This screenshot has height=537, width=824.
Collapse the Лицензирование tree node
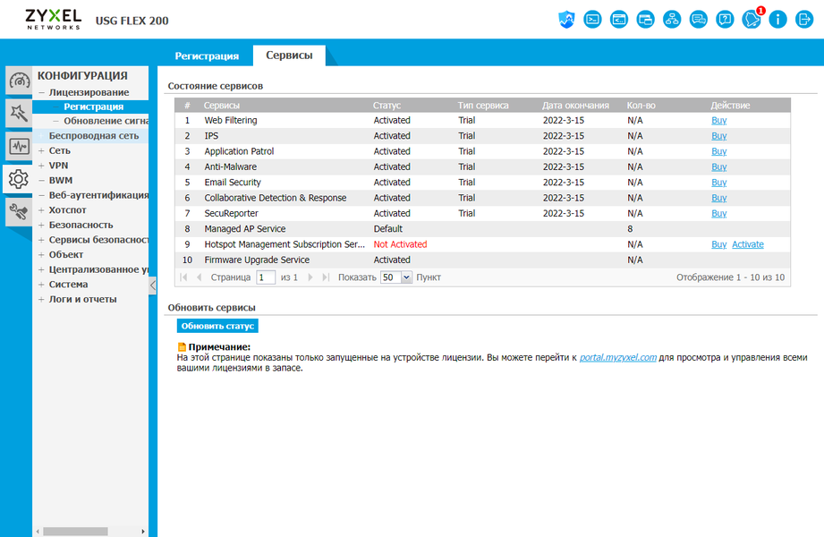pyautogui.click(x=41, y=92)
